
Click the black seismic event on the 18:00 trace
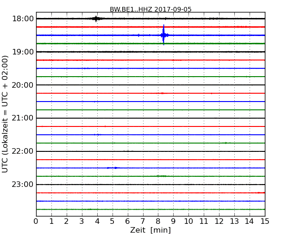pyautogui.click(x=96, y=19)
